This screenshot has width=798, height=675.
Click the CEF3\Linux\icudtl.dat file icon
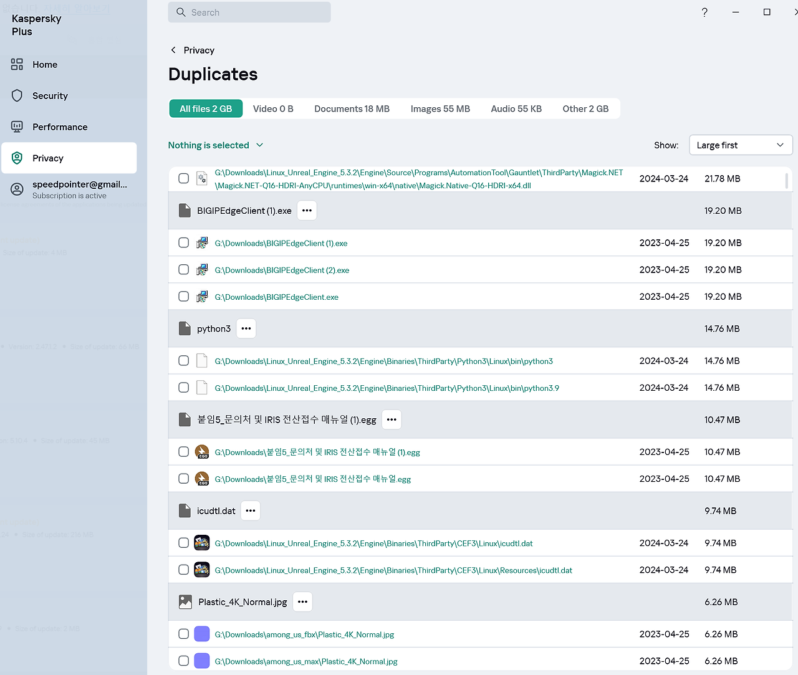[202, 543]
